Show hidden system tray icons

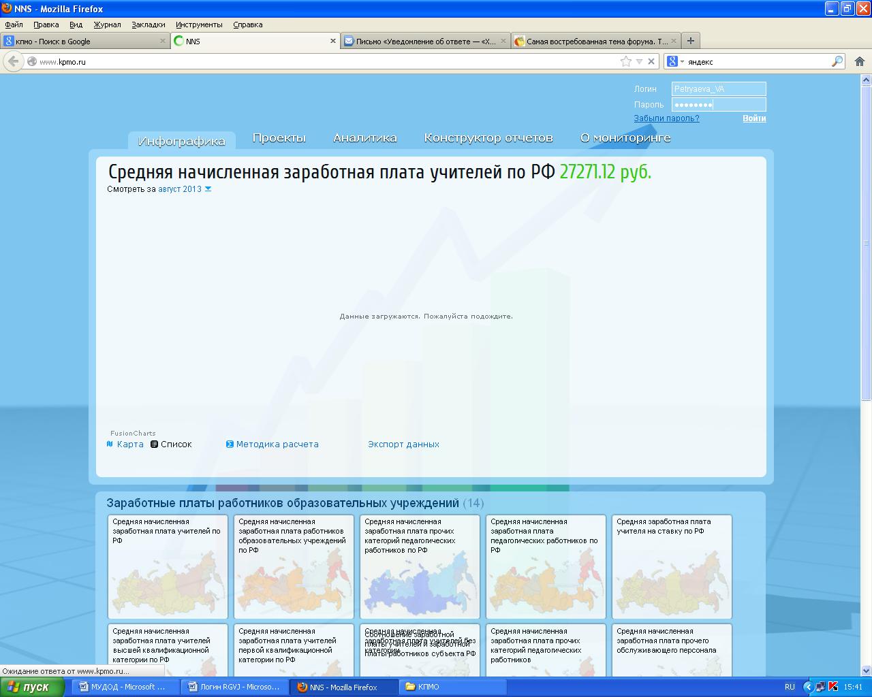pyautogui.click(x=808, y=687)
